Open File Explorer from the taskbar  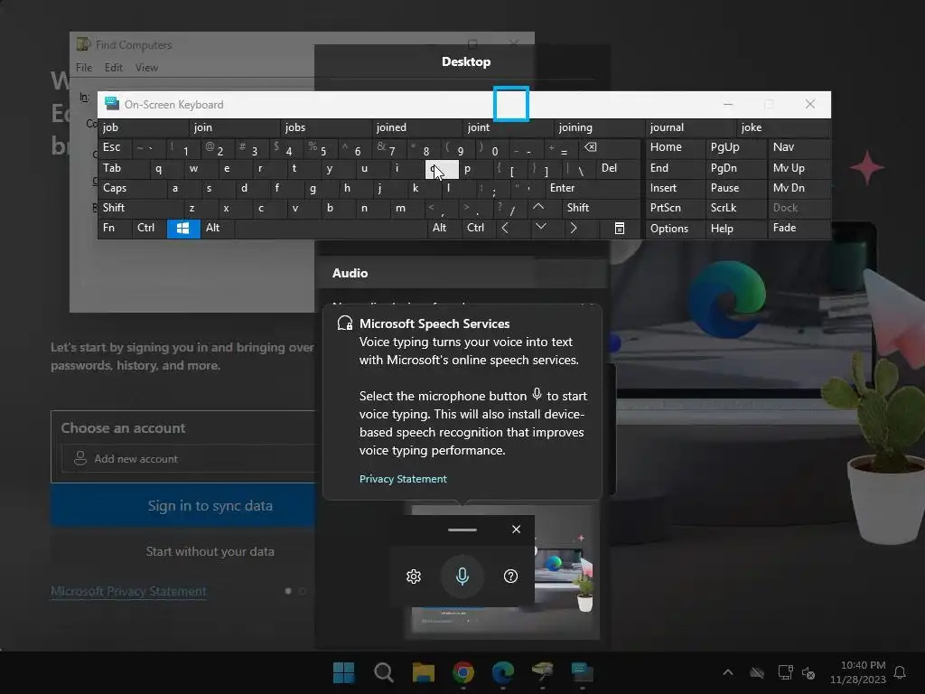424,672
